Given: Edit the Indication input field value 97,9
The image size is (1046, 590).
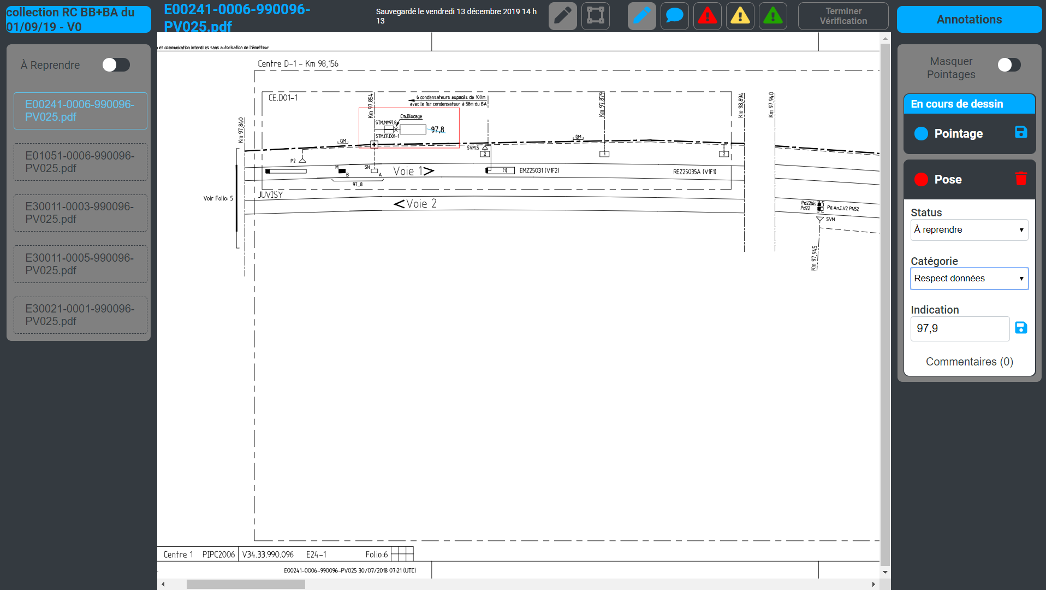Looking at the screenshot, I should [959, 328].
